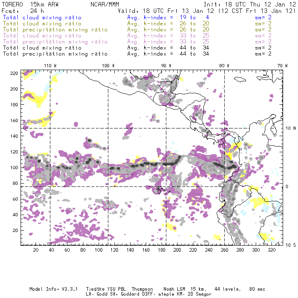Click the black 'Total cloud mixing ratio' legend line
Screen dimensions: 298x298
click(42, 48)
